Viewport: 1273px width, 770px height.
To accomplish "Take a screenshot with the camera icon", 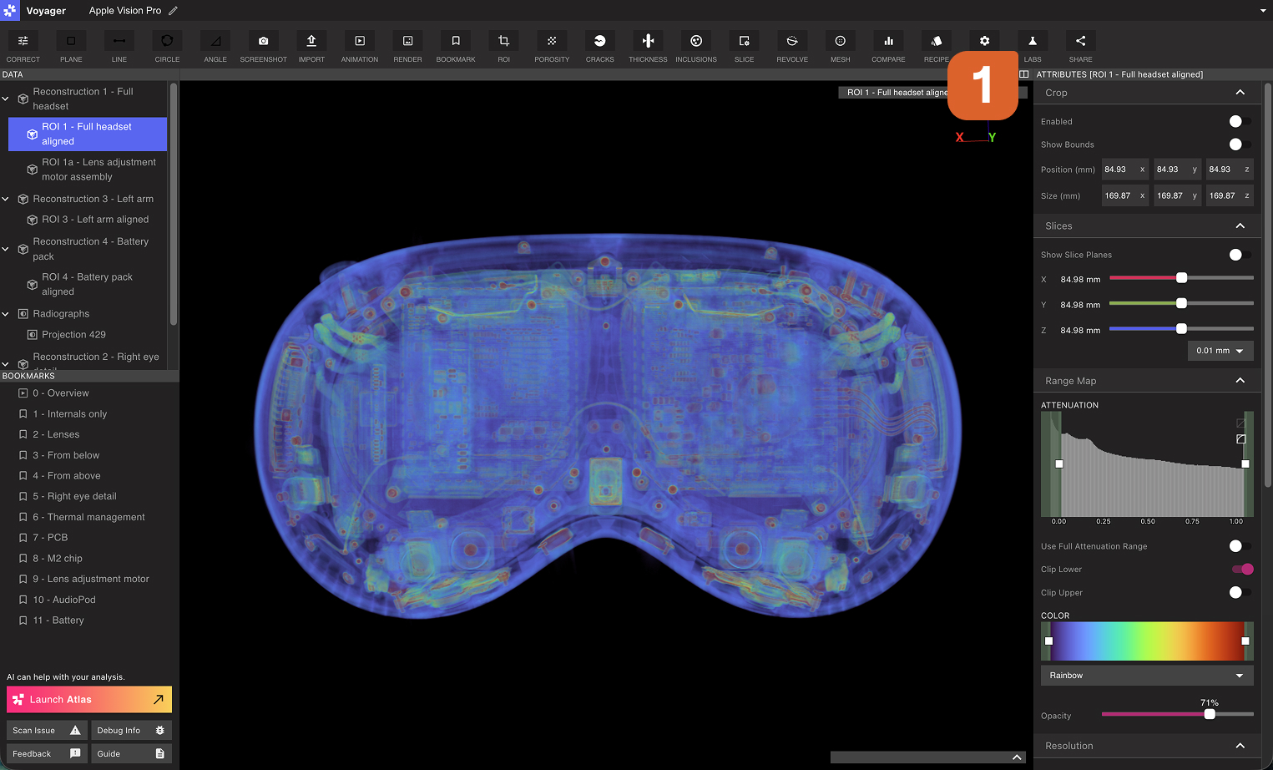I will (263, 47).
